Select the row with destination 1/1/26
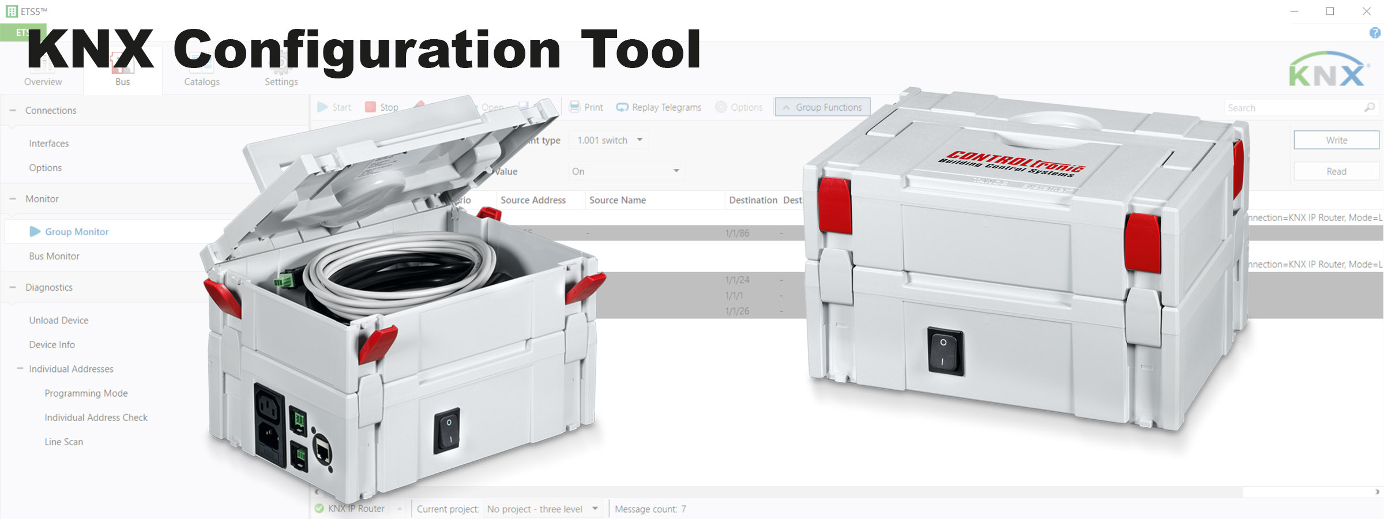Screen dimensions: 1384x519 pyautogui.click(x=737, y=311)
